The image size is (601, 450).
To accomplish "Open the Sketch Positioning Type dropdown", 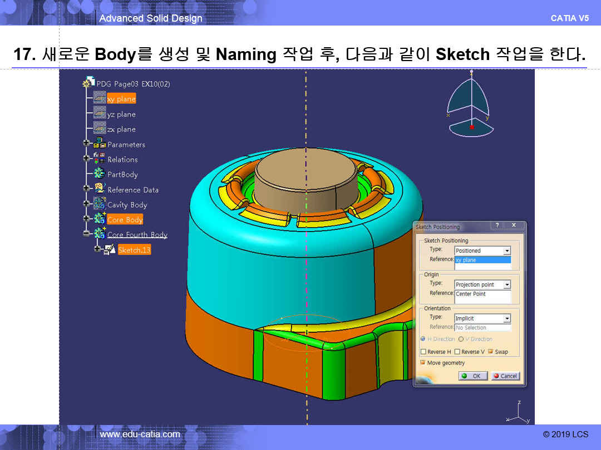I will [x=506, y=251].
